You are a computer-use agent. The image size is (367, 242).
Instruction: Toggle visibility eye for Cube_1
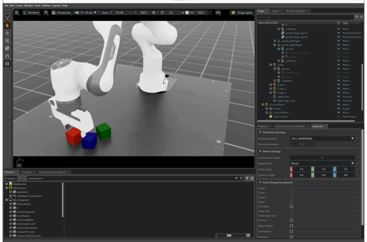(x=338, y=85)
